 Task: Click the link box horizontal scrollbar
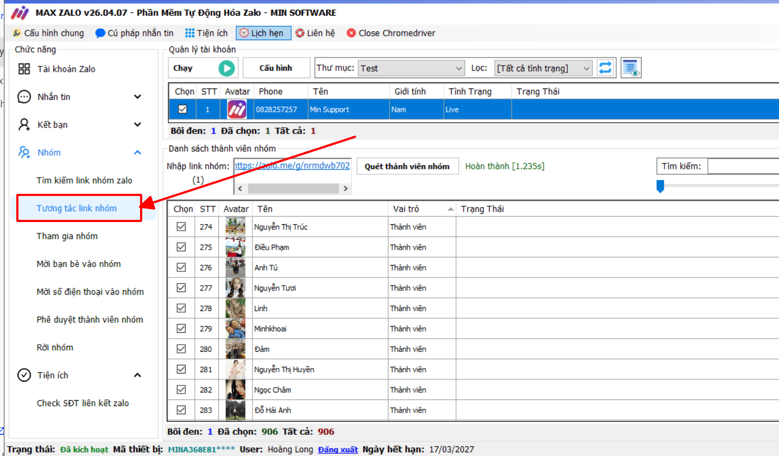pos(293,188)
